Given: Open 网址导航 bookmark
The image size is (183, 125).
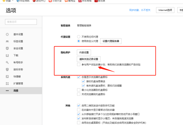Looking at the screenshot, I should (x=23, y=1).
